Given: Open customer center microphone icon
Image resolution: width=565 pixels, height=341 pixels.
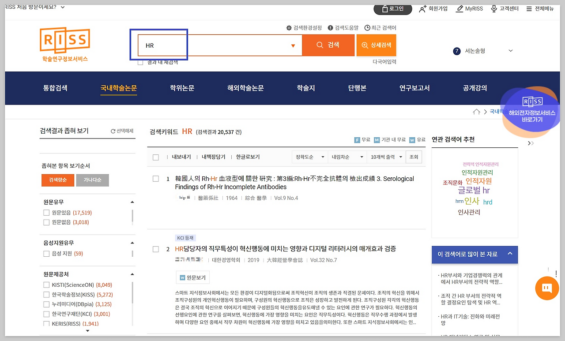Looking at the screenshot, I should click(x=494, y=9).
